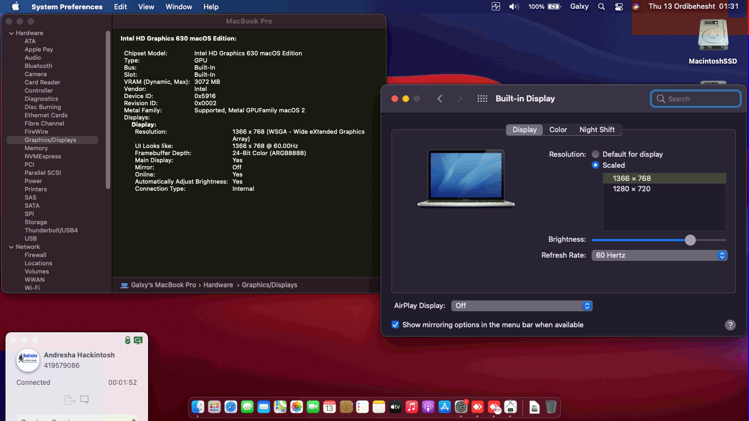The image size is (749, 421).
Task: Open Launchpad from the dock
Action: (x=214, y=407)
